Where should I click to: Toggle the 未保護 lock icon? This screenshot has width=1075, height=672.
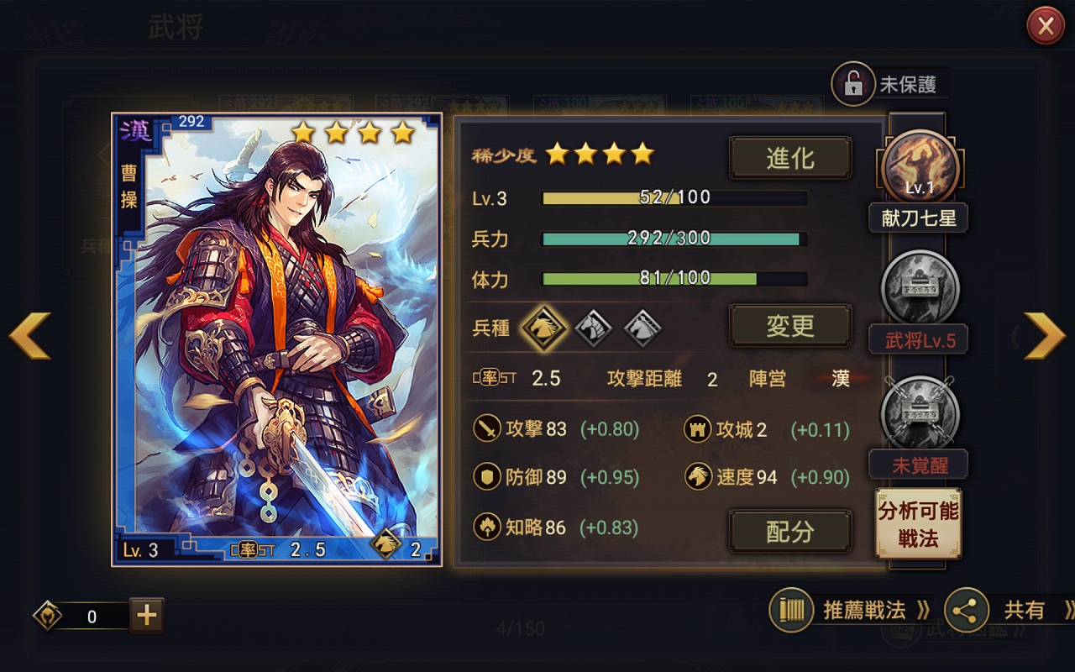coord(852,84)
